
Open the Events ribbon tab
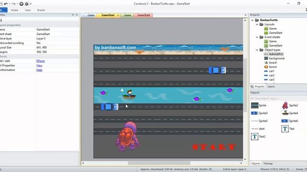[41, 10]
